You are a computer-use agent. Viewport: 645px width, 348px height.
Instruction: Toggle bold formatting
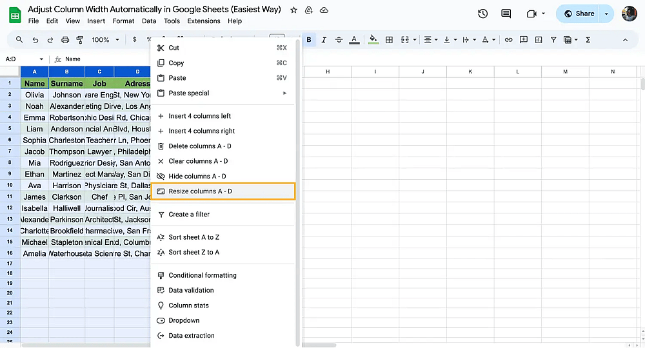[309, 40]
